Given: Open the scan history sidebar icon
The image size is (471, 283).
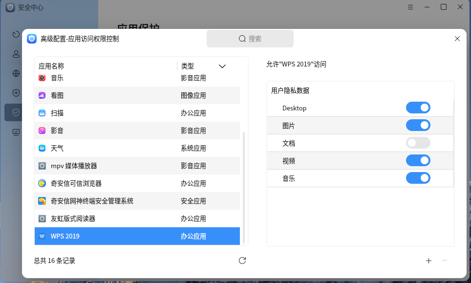Looking at the screenshot, I should [16, 35].
